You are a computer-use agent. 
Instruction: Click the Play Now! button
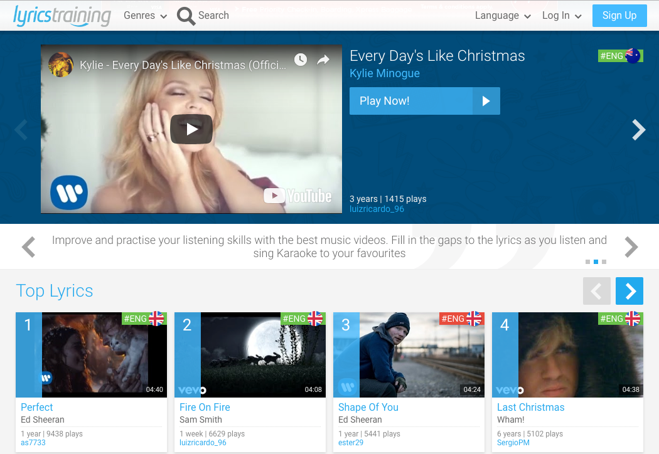click(424, 101)
